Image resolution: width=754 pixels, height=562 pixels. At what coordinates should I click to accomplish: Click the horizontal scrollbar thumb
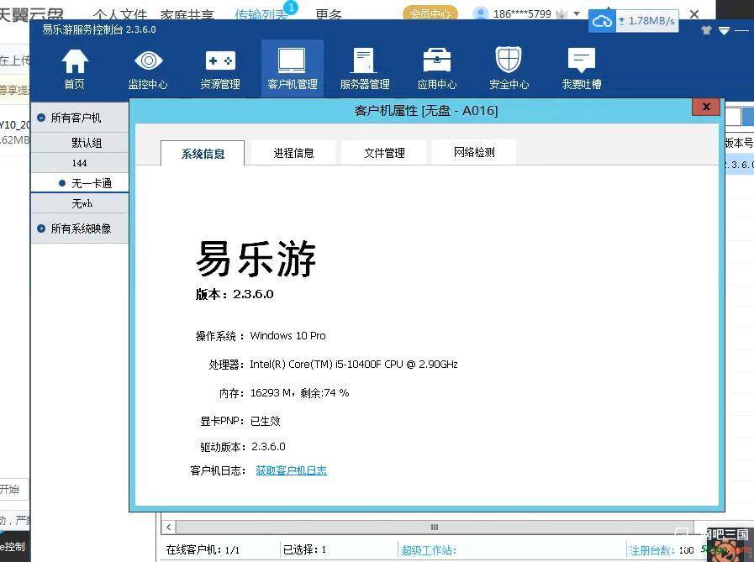[435, 527]
